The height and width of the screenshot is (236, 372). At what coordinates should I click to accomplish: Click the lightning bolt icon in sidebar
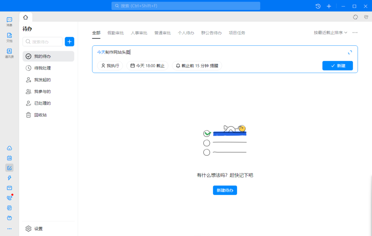pos(9,178)
